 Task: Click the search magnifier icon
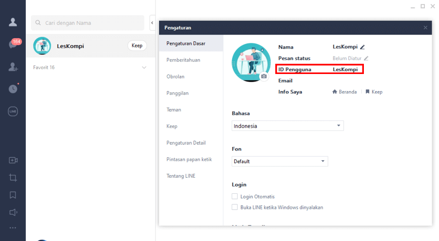pos(38,23)
